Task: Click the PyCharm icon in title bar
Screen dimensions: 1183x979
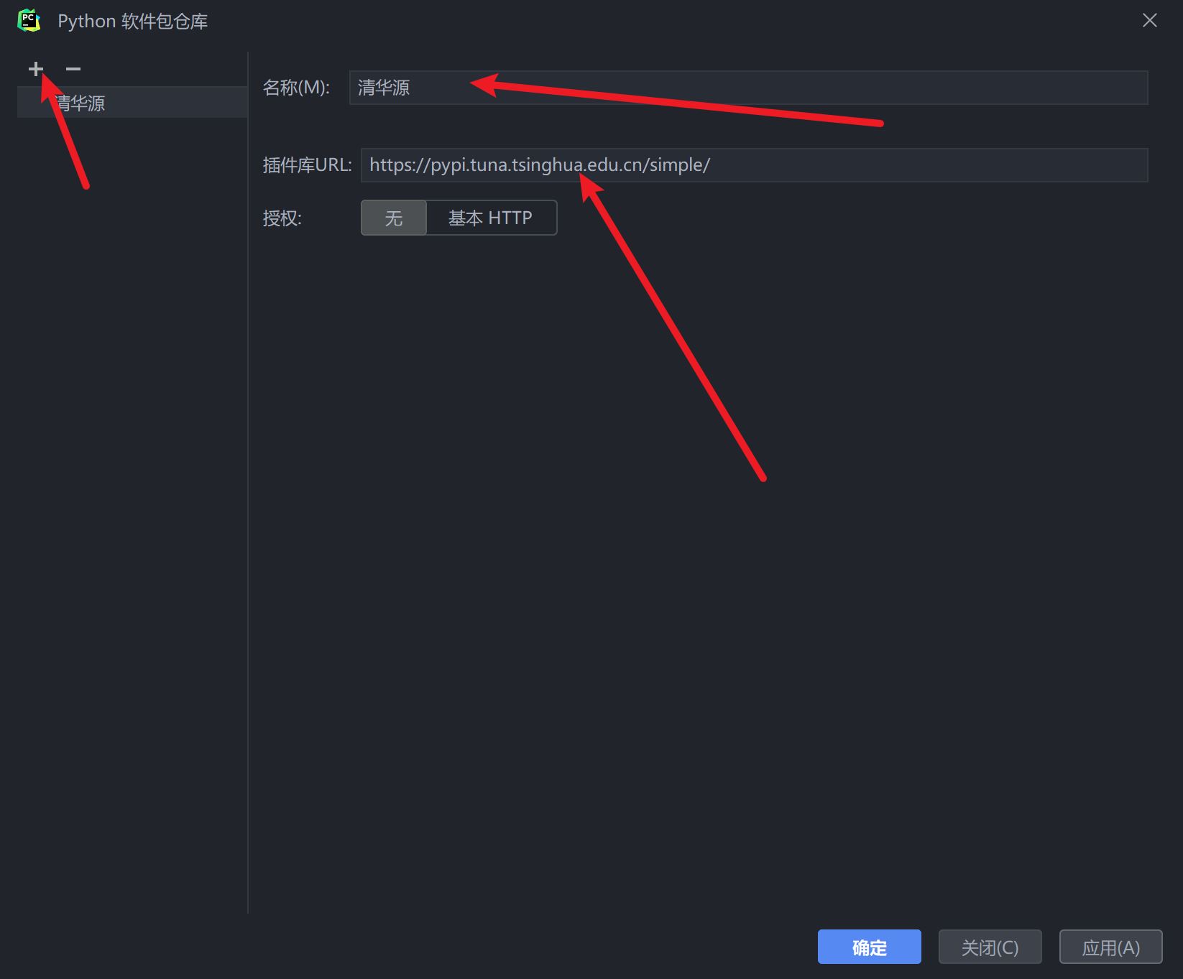Action: point(29,21)
